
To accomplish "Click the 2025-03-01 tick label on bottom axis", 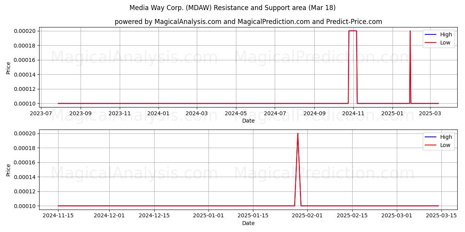I will [397, 216].
